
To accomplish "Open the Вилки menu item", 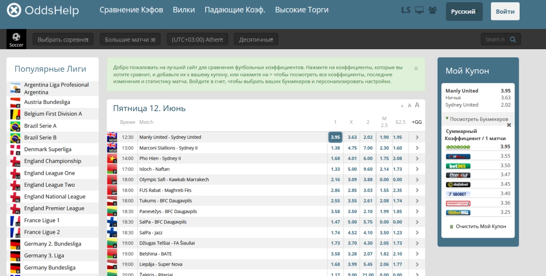I will [x=184, y=10].
